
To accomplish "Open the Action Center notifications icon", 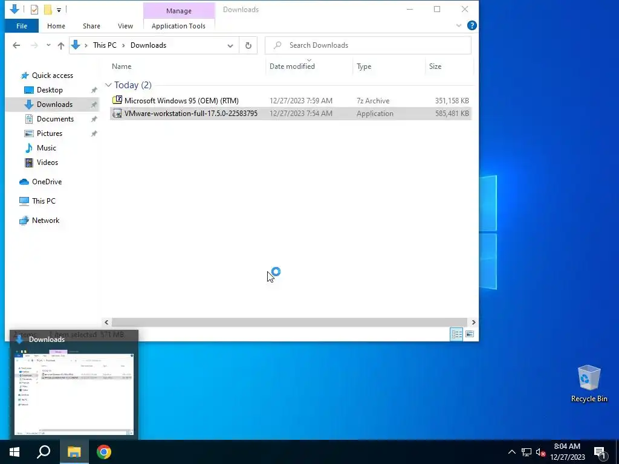I will (x=600, y=453).
